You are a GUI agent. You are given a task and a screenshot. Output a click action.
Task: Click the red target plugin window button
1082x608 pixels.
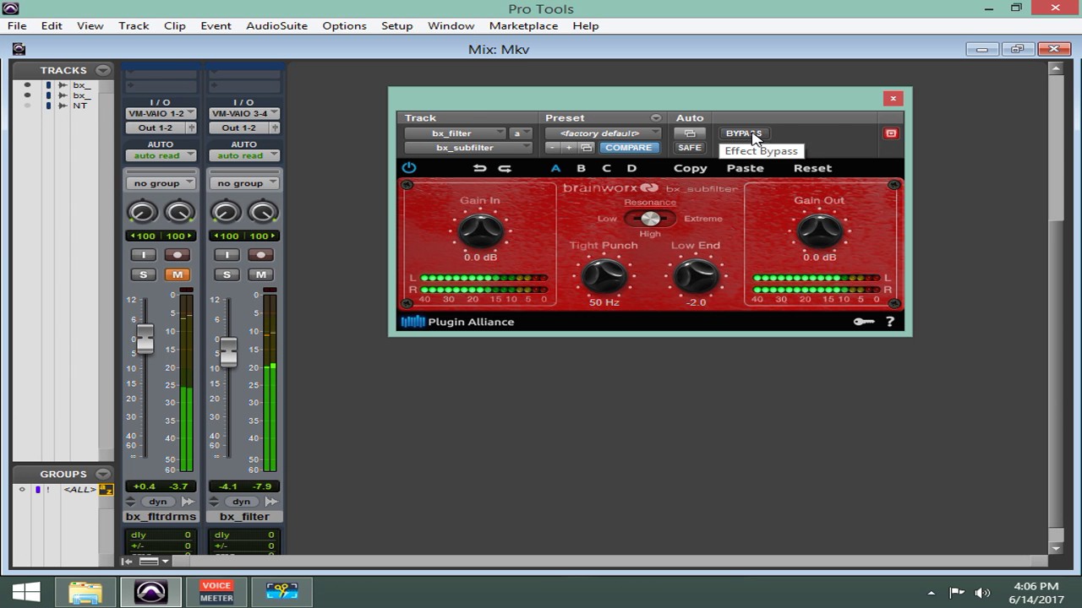coord(890,133)
